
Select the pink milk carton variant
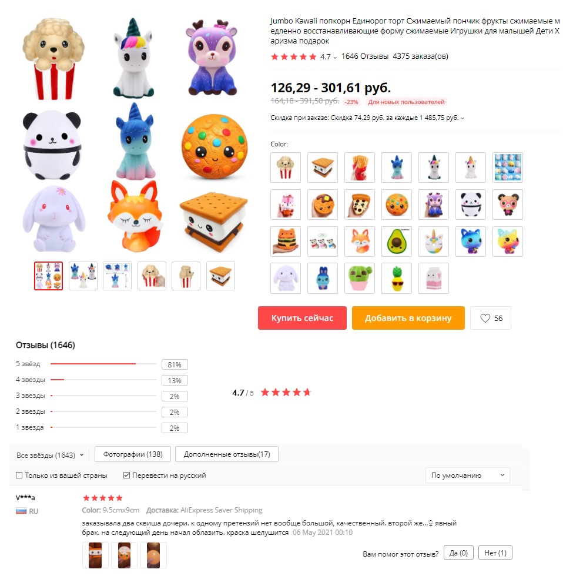(x=433, y=278)
